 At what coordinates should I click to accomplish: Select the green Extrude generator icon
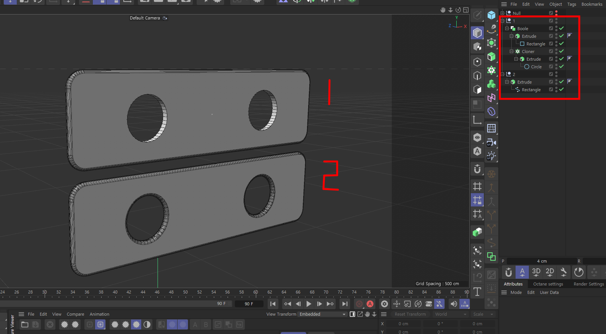click(x=491, y=56)
